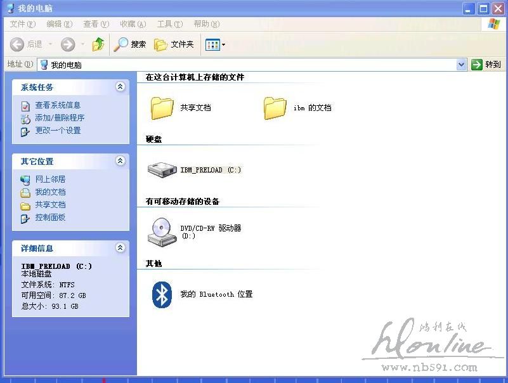
Task: Click the network neighborhood icon
Action: point(25,180)
